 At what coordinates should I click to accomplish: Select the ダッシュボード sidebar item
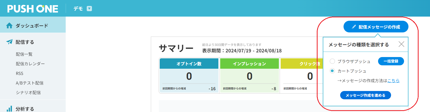33,25
